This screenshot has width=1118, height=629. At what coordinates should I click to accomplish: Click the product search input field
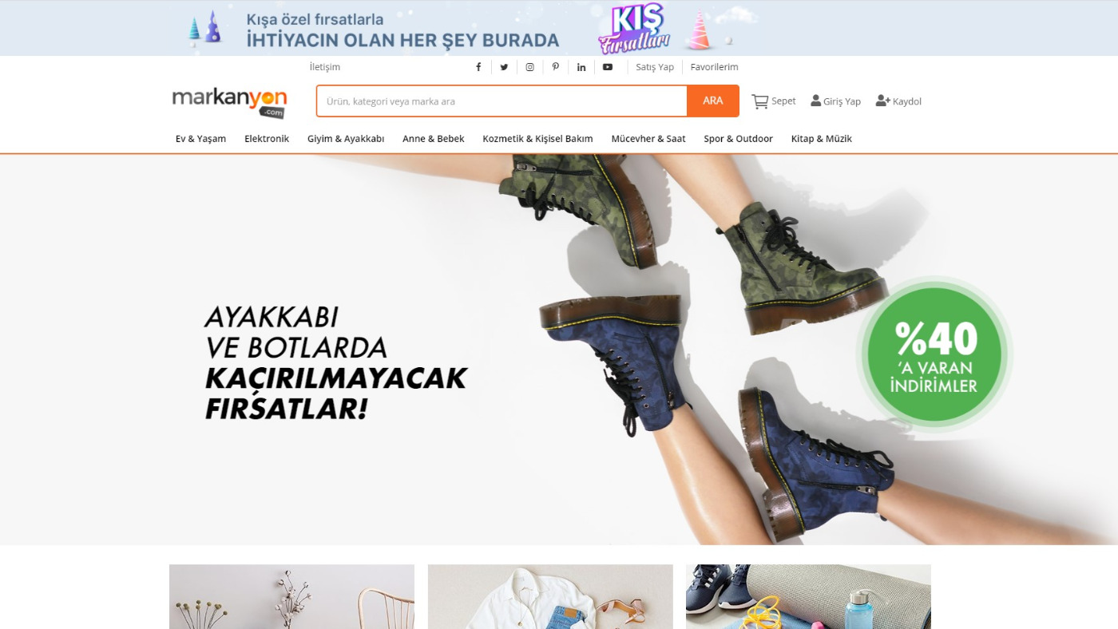[501, 101]
